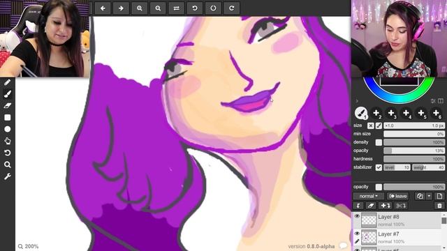Adjust the hardness slider
The image size is (447, 251).
pos(414,159)
